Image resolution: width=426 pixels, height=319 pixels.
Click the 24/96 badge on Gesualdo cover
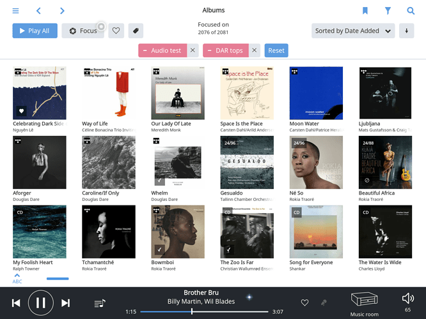click(230, 143)
